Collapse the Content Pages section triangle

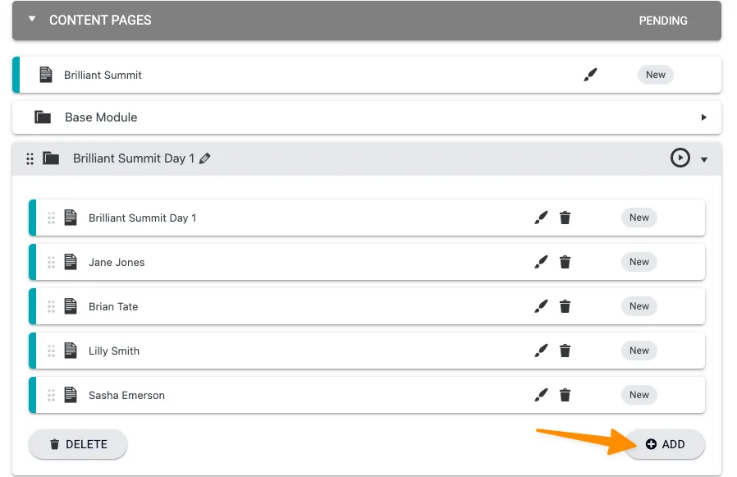tap(32, 19)
